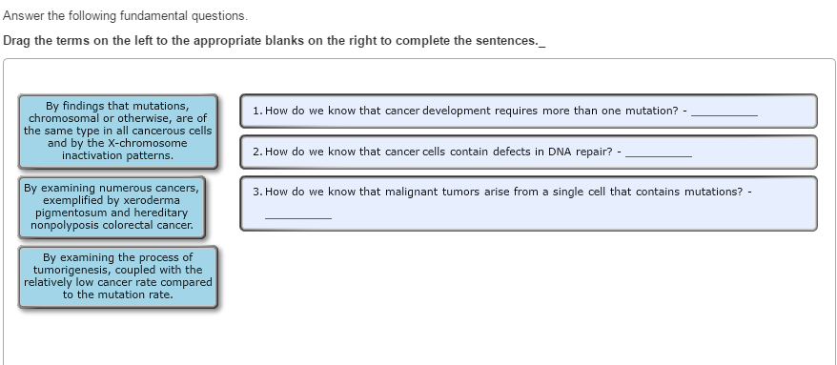
Task: Click the number '3.' label
Action: (x=257, y=193)
